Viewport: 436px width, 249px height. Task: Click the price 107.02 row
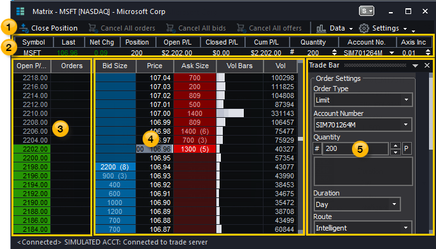(155, 96)
